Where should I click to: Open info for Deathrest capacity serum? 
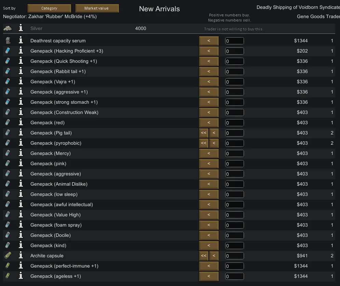(x=21, y=41)
